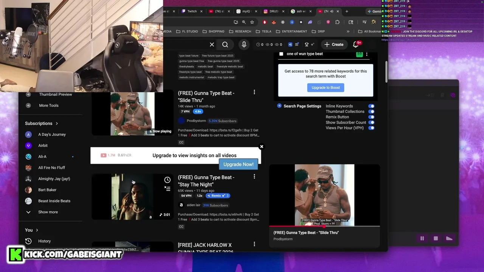The width and height of the screenshot is (484, 272).
Task: Open Prodbystorm channel link
Action: click(196, 121)
